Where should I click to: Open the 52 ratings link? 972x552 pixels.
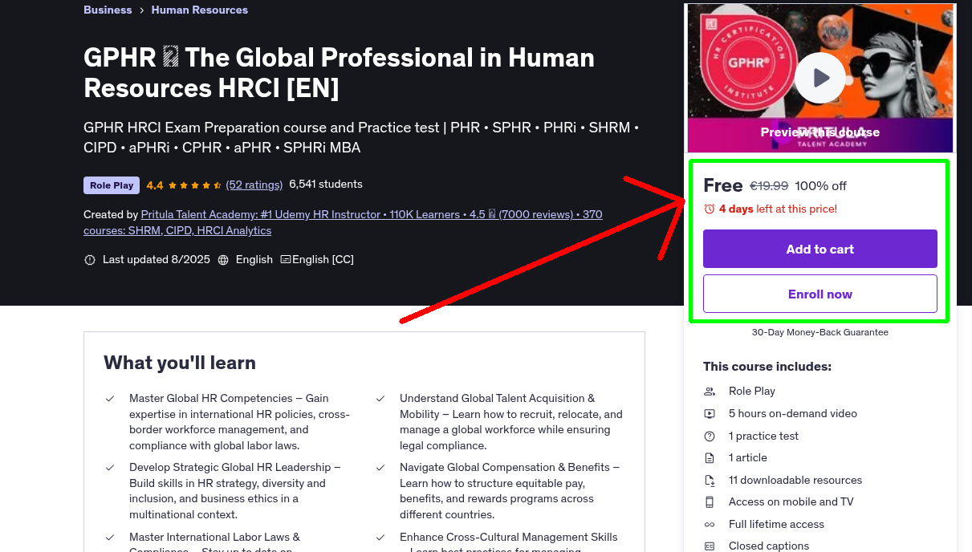click(254, 185)
